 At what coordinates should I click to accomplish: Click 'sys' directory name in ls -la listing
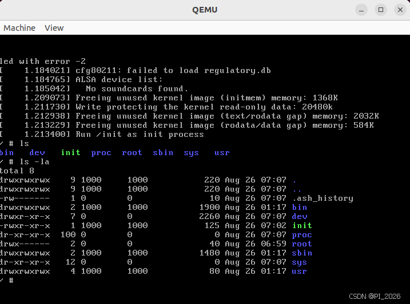click(x=300, y=262)
